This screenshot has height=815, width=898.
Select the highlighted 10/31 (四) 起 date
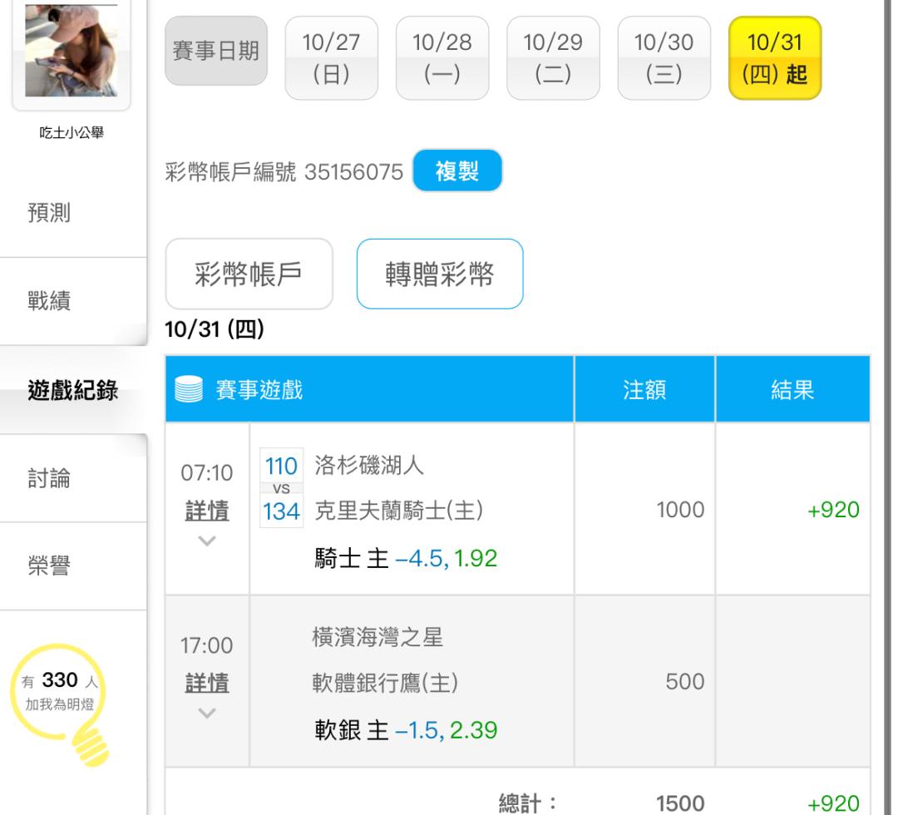[x=774, y=59]
